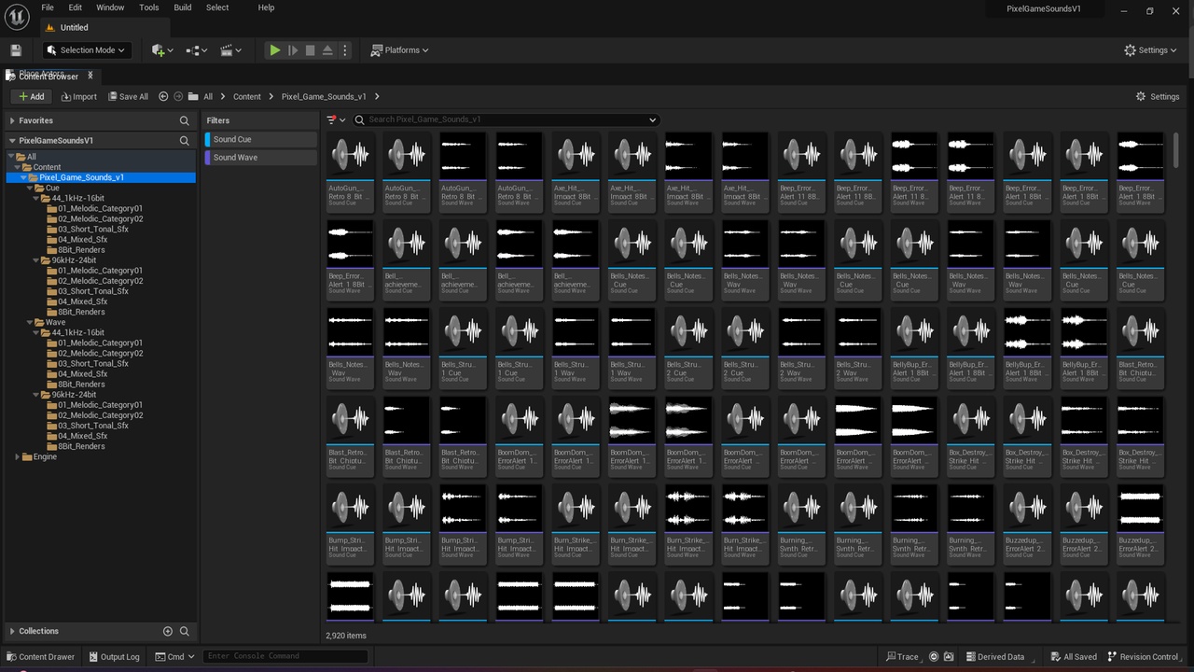Click the Import button

click(x=78, y=96)
